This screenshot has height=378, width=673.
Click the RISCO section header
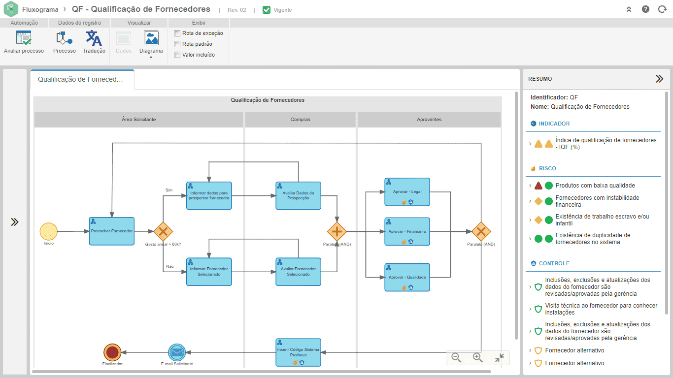[x=547, y=168]
